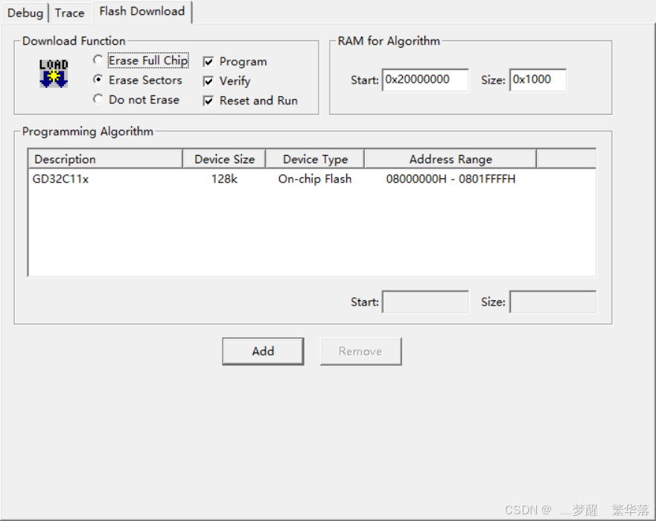Image resolution: width=656 pixels, height=521 pixels.
Task: Select the Flash Download tab
Action: (x=142, y=11)
